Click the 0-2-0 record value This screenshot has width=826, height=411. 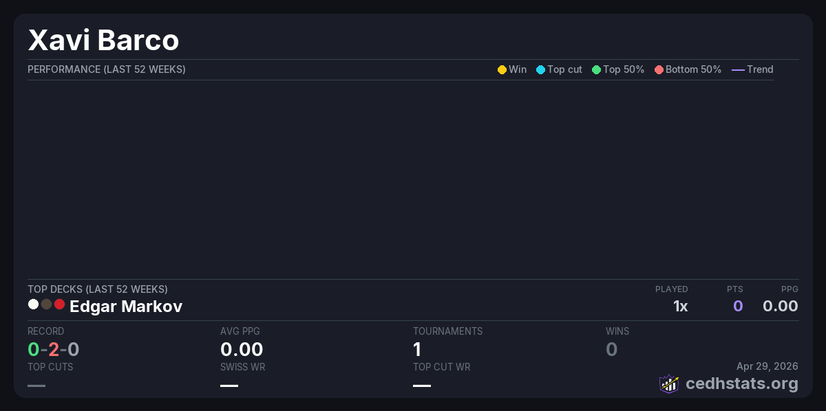pyautogui.click(x=54, y=350)
